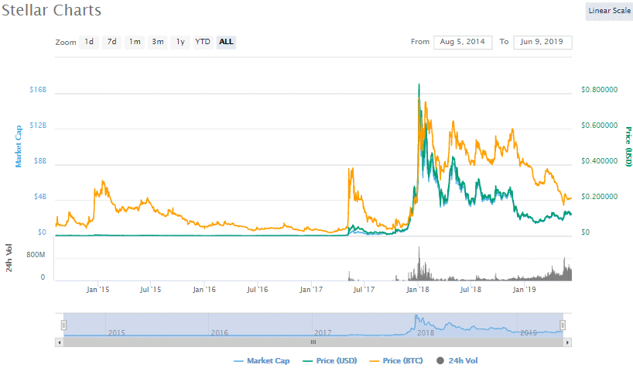Click the 800M volume axis label
633x368 pixels.
point(36,255)
